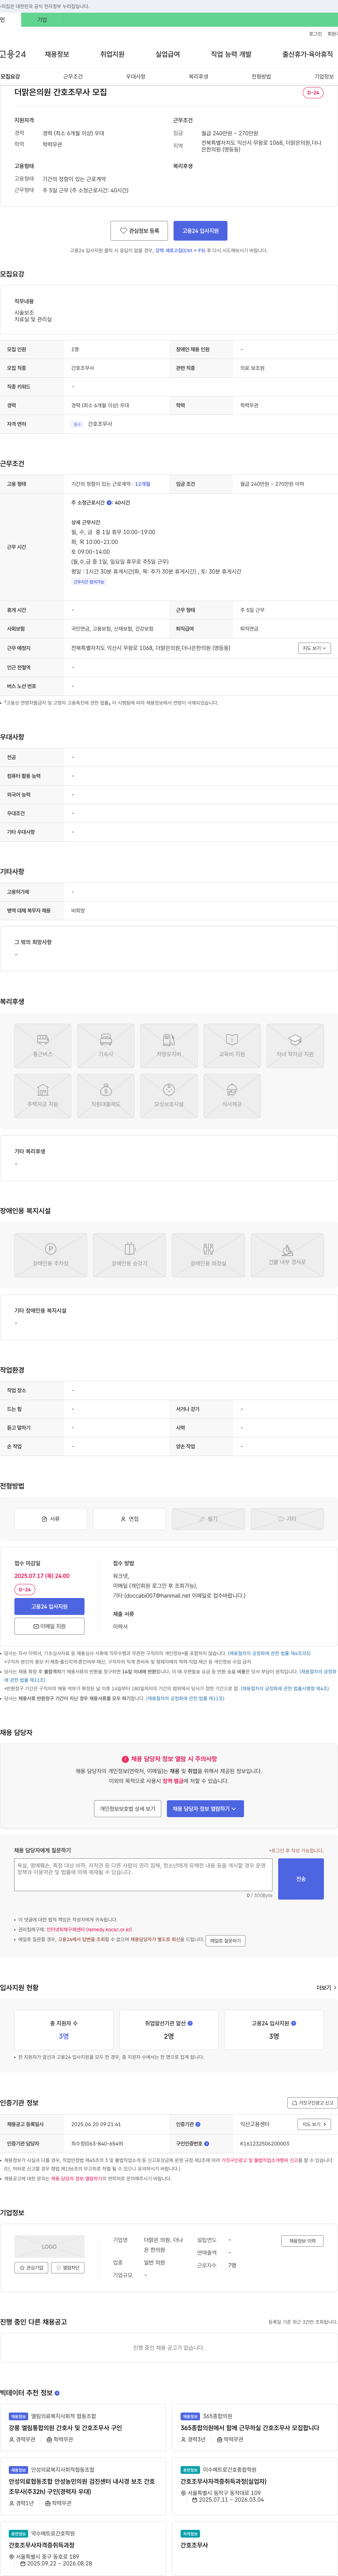This screenshot has height=2576, width=338.
Task: Click the info icon beside 인증기관
Action: 198,2124
